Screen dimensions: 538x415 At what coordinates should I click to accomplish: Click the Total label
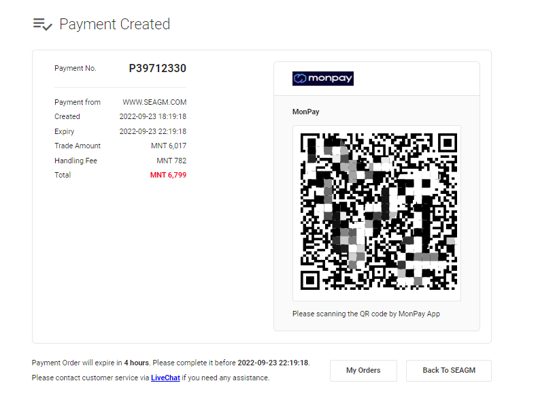tap(63, 175)
